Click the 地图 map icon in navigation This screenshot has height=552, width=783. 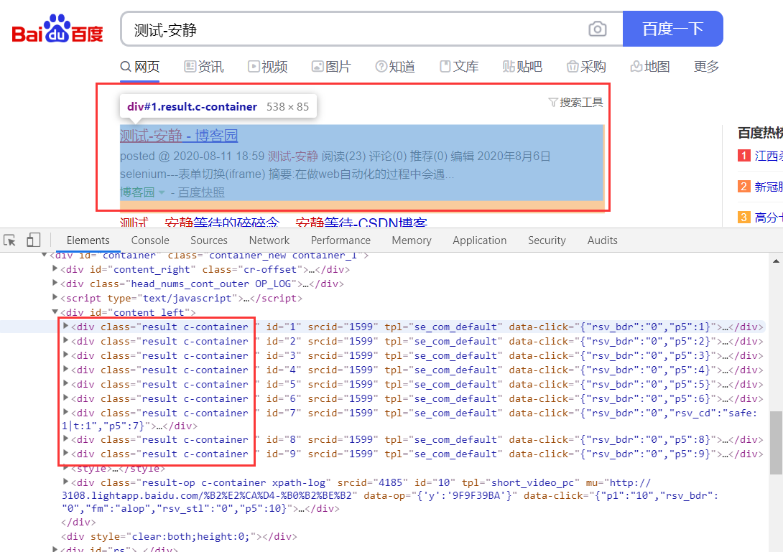[635, 65]
